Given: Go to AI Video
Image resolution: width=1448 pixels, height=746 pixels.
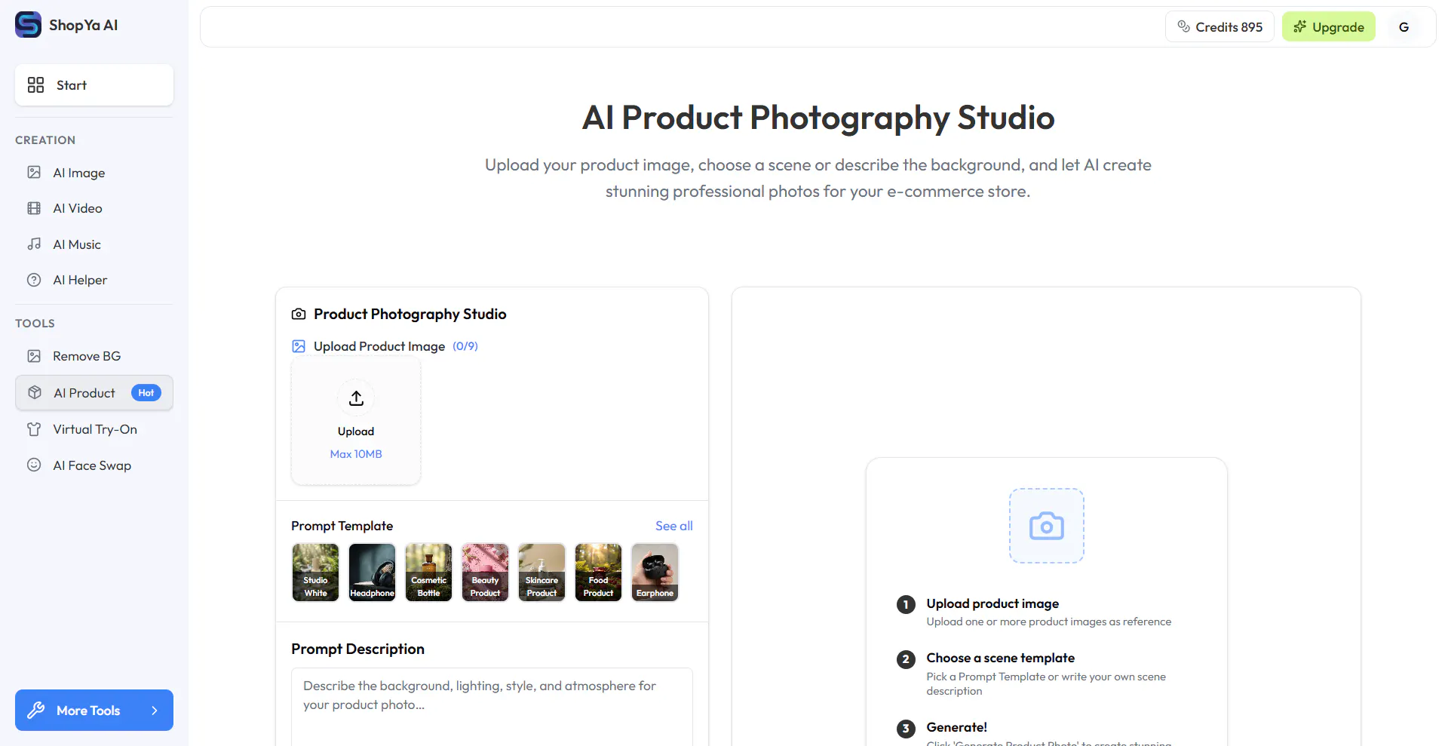Looking at the screenshot, I should pyautogui.click(x=94, y=208).
